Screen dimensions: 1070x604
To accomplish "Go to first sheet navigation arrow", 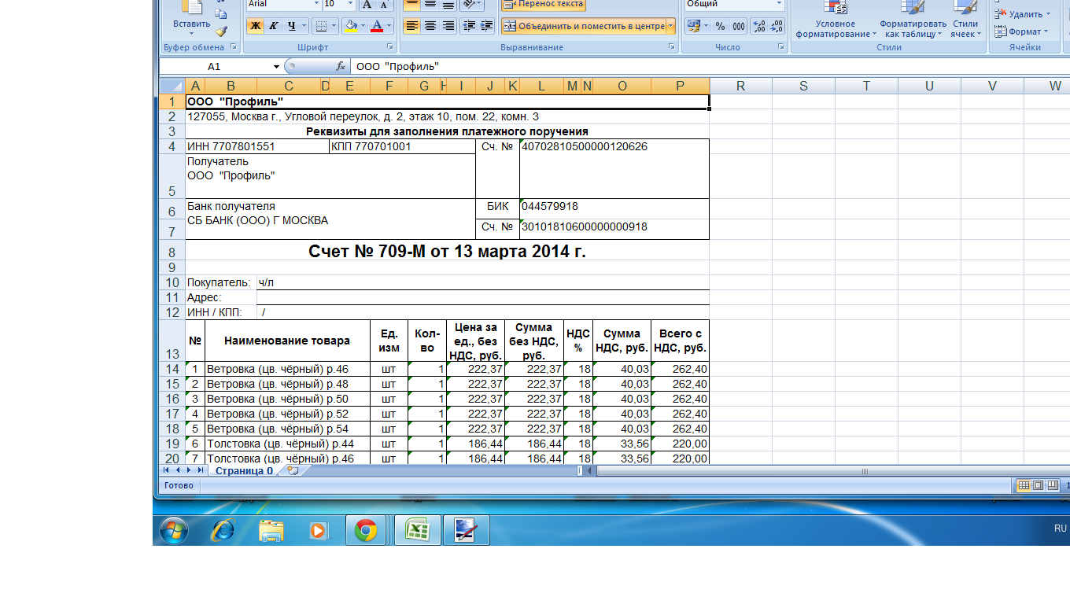I will 166,470.
